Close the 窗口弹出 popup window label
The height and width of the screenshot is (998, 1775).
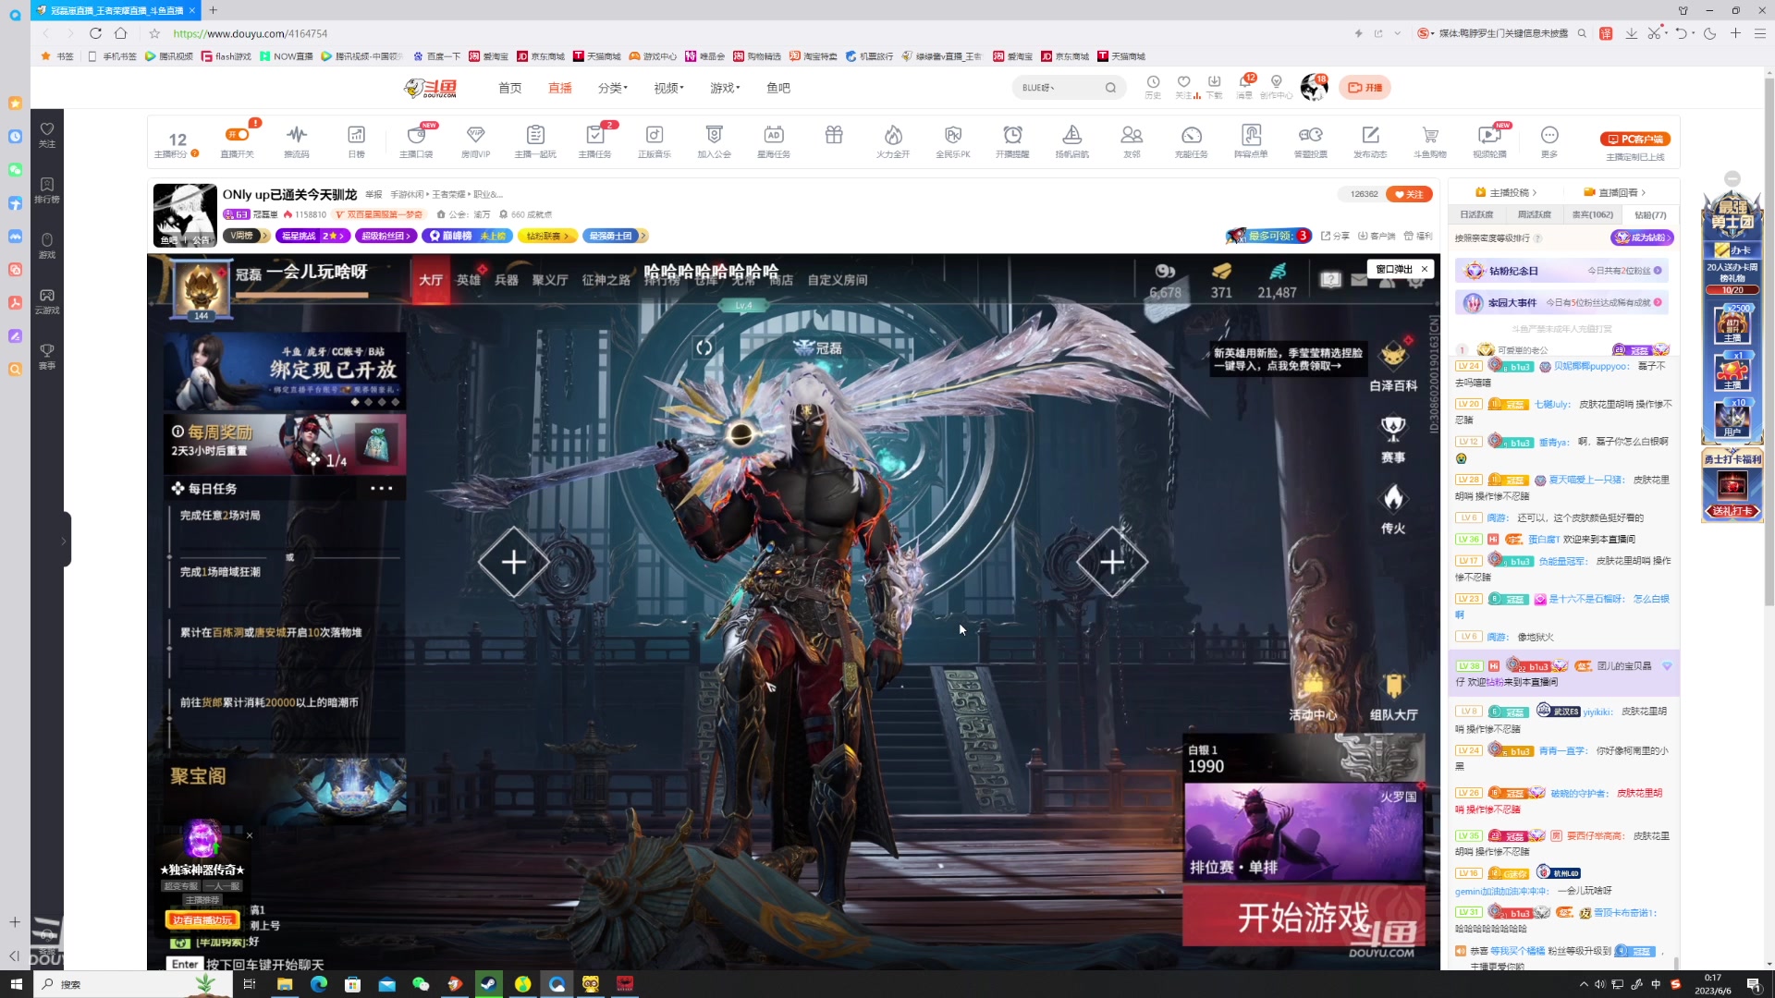pyautogui.click(x=1425, y=269)
